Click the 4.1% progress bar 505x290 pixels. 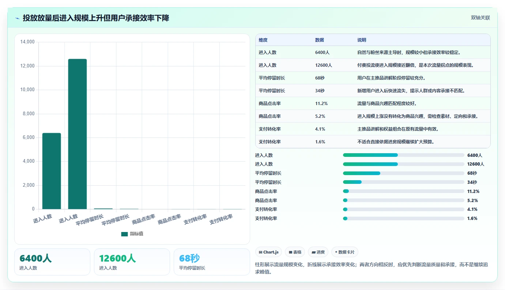point(404,209)
